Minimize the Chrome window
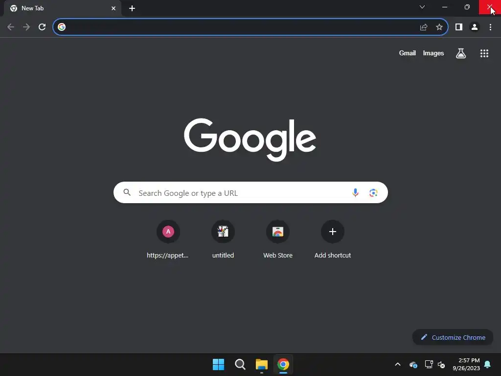The width and height of the screenshot is (501, 376). tap(444, 7)
